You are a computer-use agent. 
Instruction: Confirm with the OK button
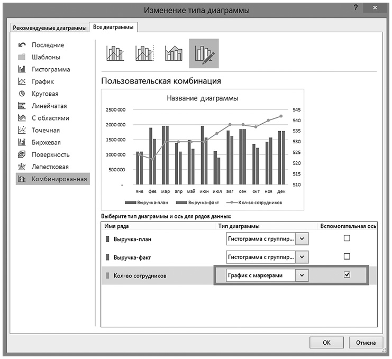point(326,342)
